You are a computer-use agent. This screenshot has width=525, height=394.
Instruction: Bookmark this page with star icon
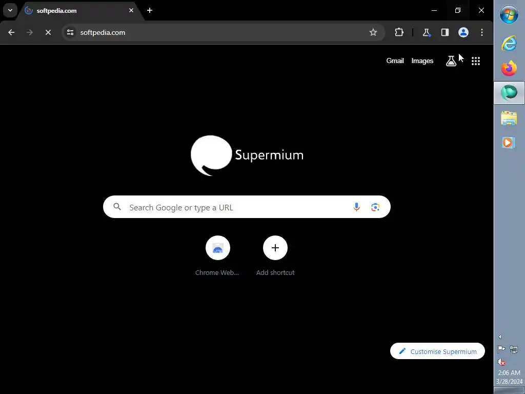point(373,32)
